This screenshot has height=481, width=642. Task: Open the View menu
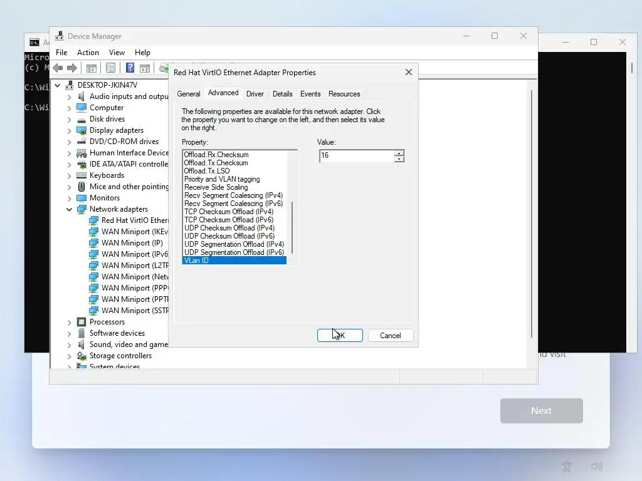pos(117,53)
